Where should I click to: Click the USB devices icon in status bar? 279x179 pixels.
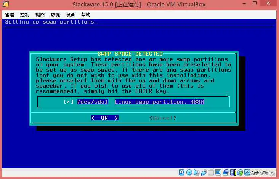click(x=204, y=173)
